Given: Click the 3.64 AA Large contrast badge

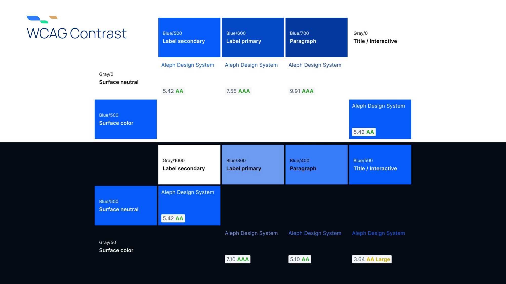Looking at the screenshot, I should pyautogui.click(x=371, y=259).
